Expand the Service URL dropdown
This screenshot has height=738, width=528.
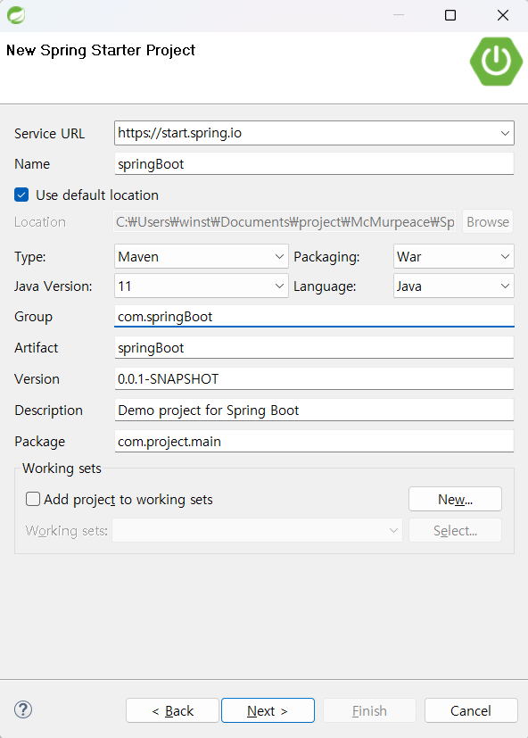pos(505,133)
